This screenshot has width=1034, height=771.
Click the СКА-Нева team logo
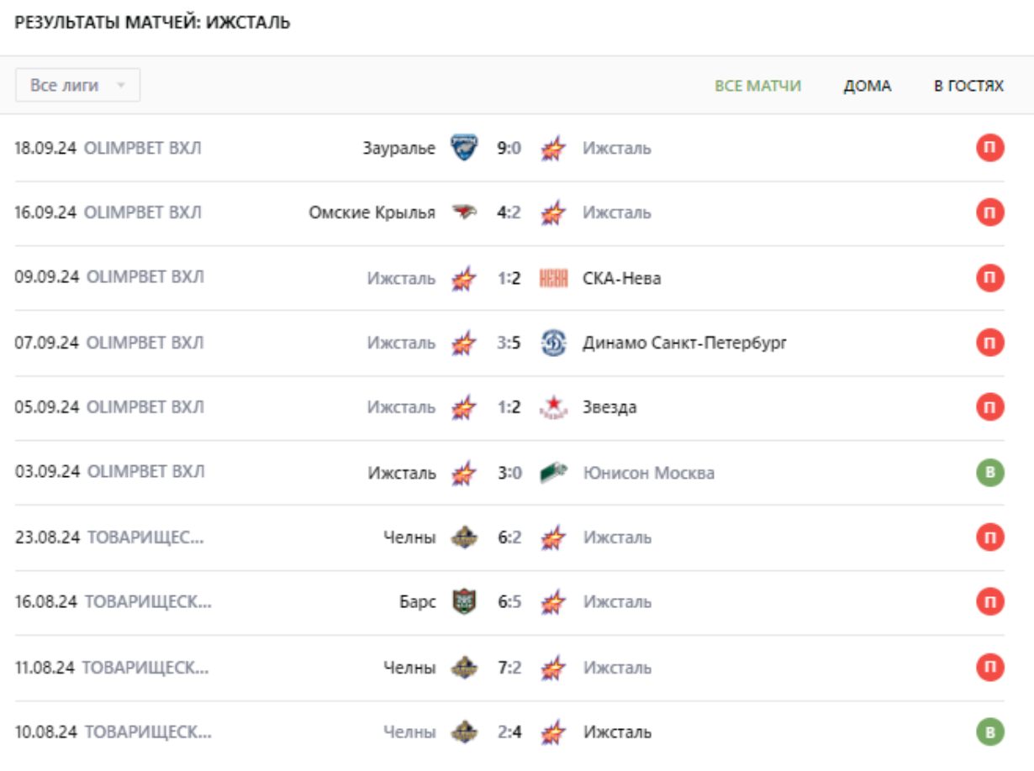[554, 278]
